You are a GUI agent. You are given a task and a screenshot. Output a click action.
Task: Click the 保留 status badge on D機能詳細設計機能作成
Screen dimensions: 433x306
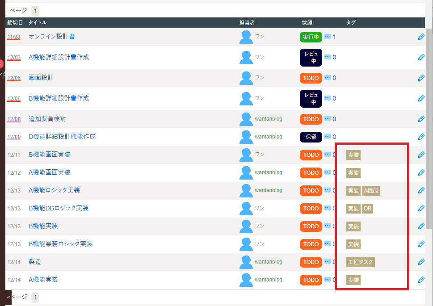pos(311,137)
